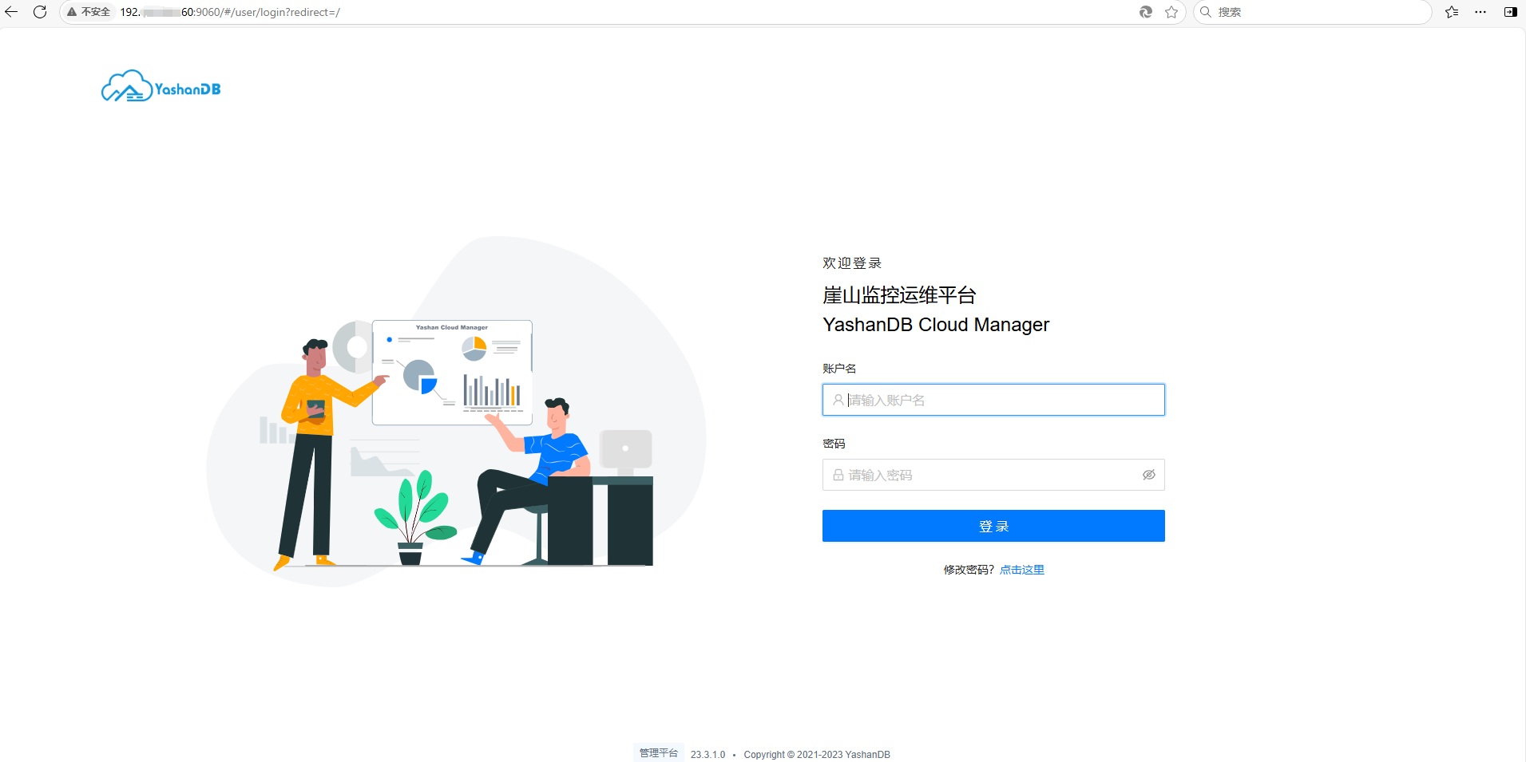Toggle password visibility eye icon

[x=1149, y=475]
